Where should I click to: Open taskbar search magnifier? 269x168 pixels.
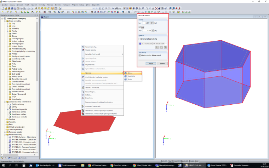click(10, 166)
